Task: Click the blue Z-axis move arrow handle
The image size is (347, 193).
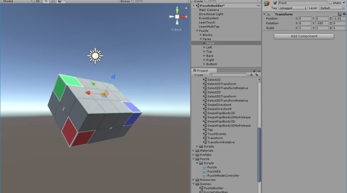Action: [x=113, y=77]
